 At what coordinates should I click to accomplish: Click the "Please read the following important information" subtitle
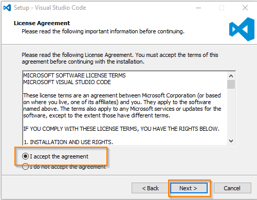point(103,31)
